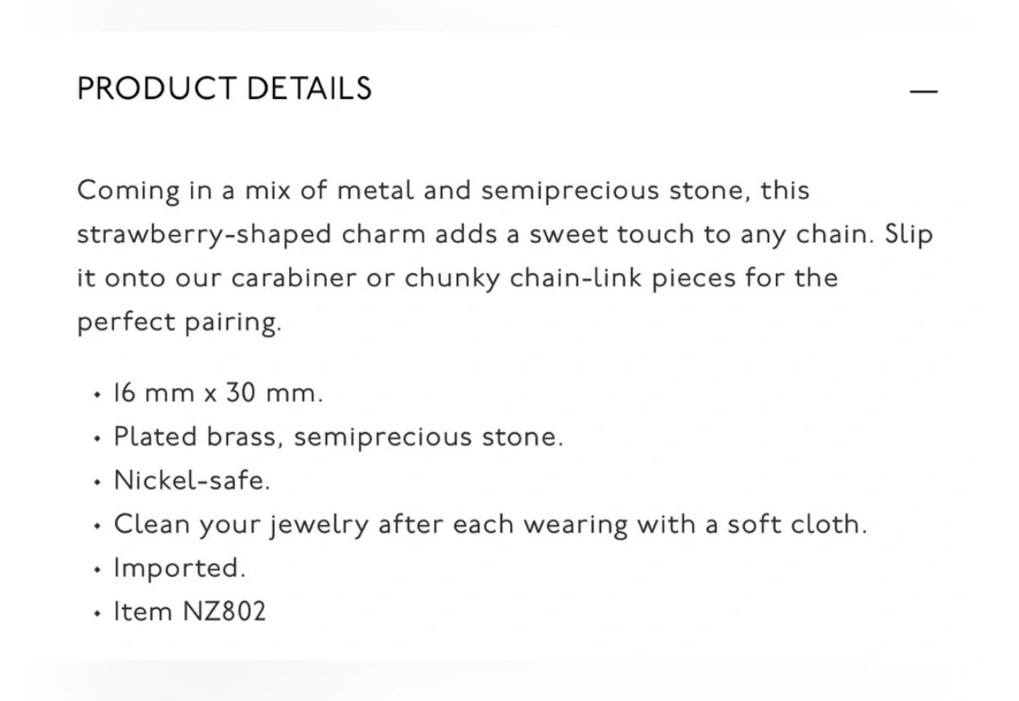Click the word "Slip" ending the second line
Image resolution: width=1019 pixels, height=701 pixels.
pyautogui.click(x=909, y=235)
